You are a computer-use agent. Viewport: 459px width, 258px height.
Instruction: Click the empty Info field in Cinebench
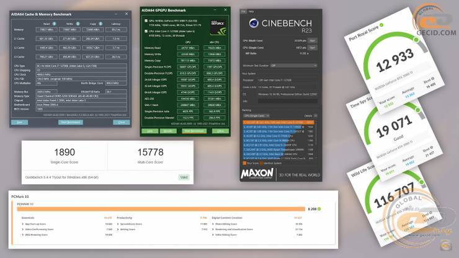[x=287, y=101]
